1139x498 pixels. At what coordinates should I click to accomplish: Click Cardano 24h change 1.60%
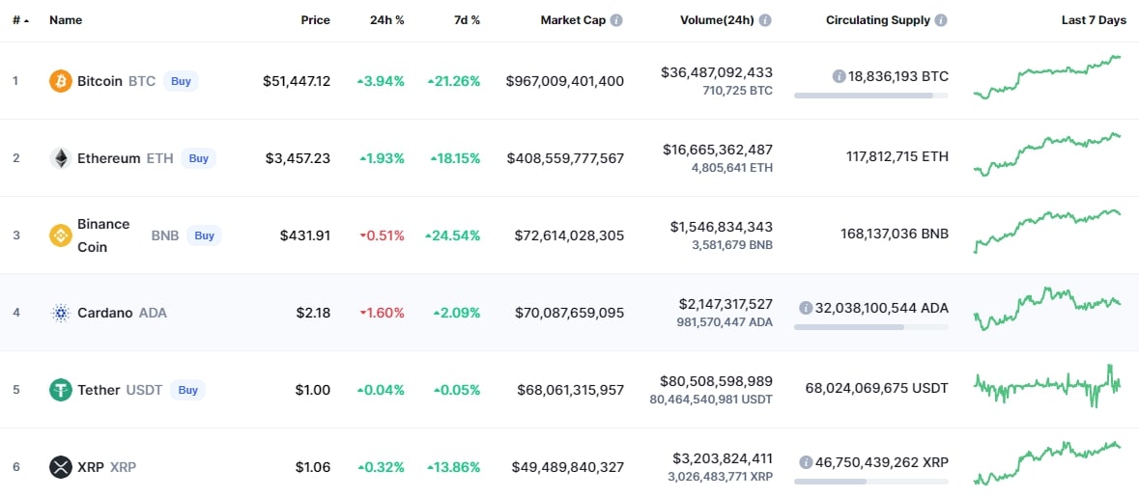click(x=383, y=313)
